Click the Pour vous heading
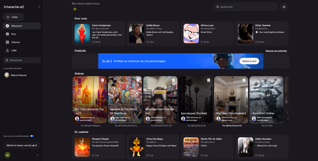The height and width of the screenshot is (161, 318). 81,19
